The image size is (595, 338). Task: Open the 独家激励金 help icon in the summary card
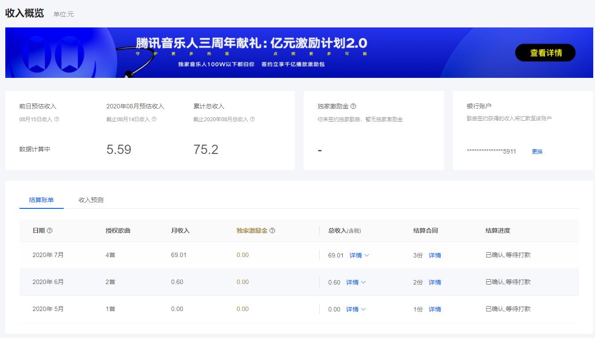353,106
